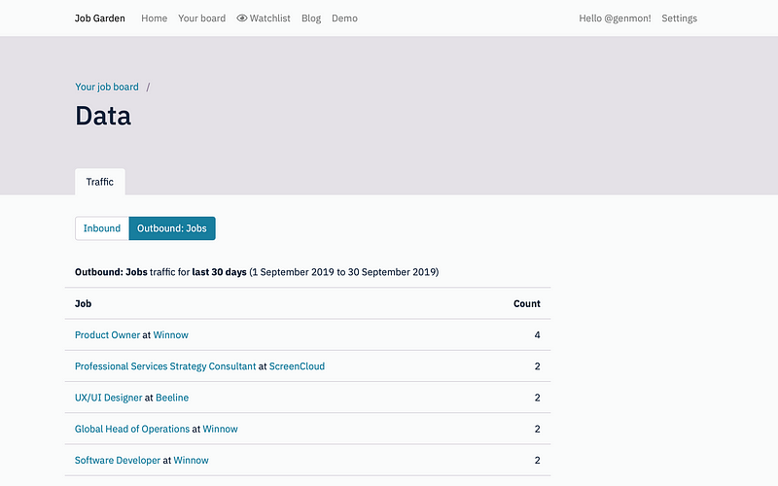Screen dimensions: 778x486
Task: Open Winnow company in Product Owner row
Action: coord(171,334)
